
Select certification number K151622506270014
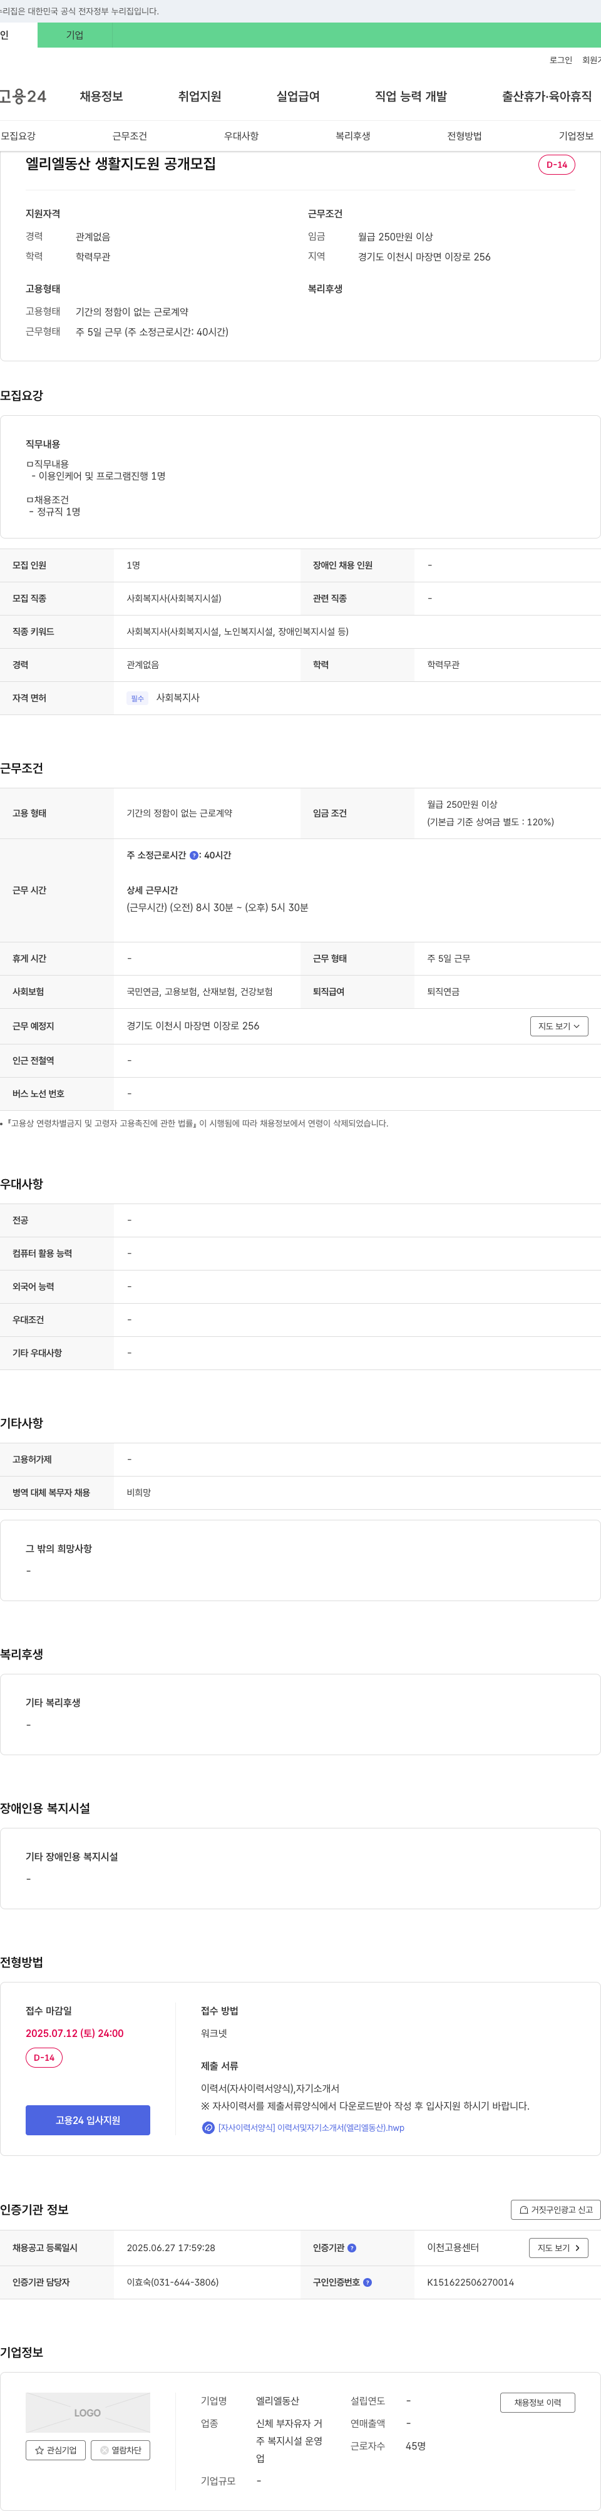point(471,2282)
